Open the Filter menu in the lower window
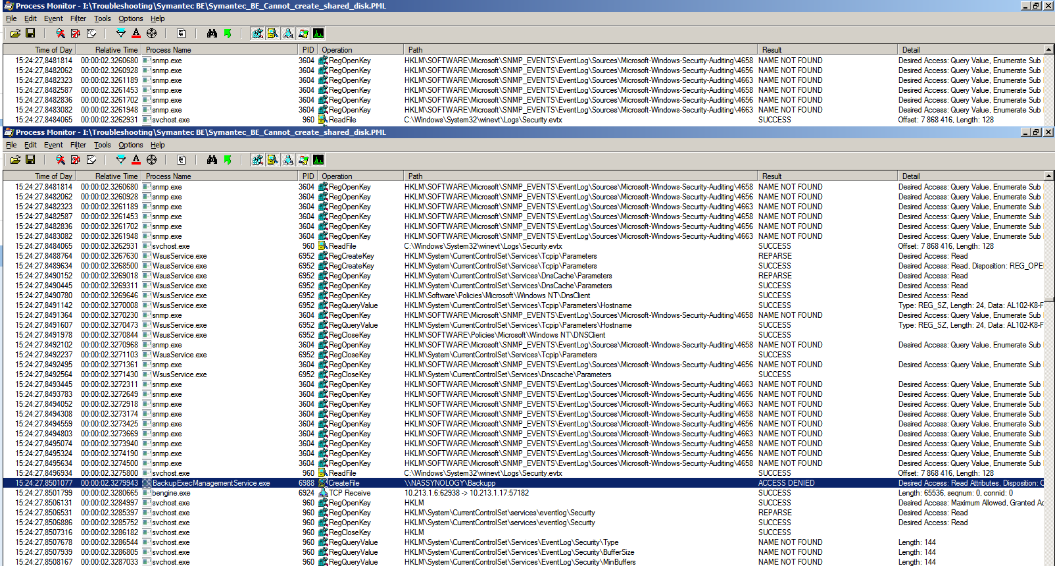The height and width of the screenshot is (566, 1055). pos(78,145)
